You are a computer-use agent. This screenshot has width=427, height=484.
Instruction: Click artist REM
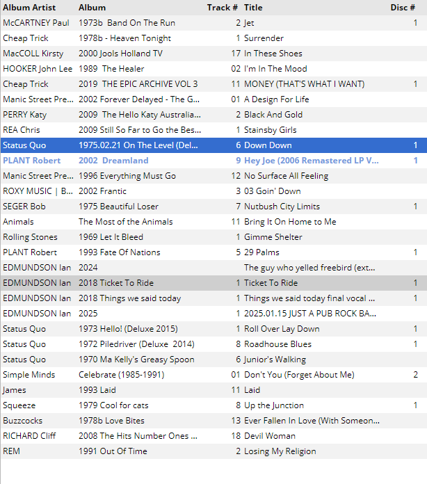tap(11, 451)
